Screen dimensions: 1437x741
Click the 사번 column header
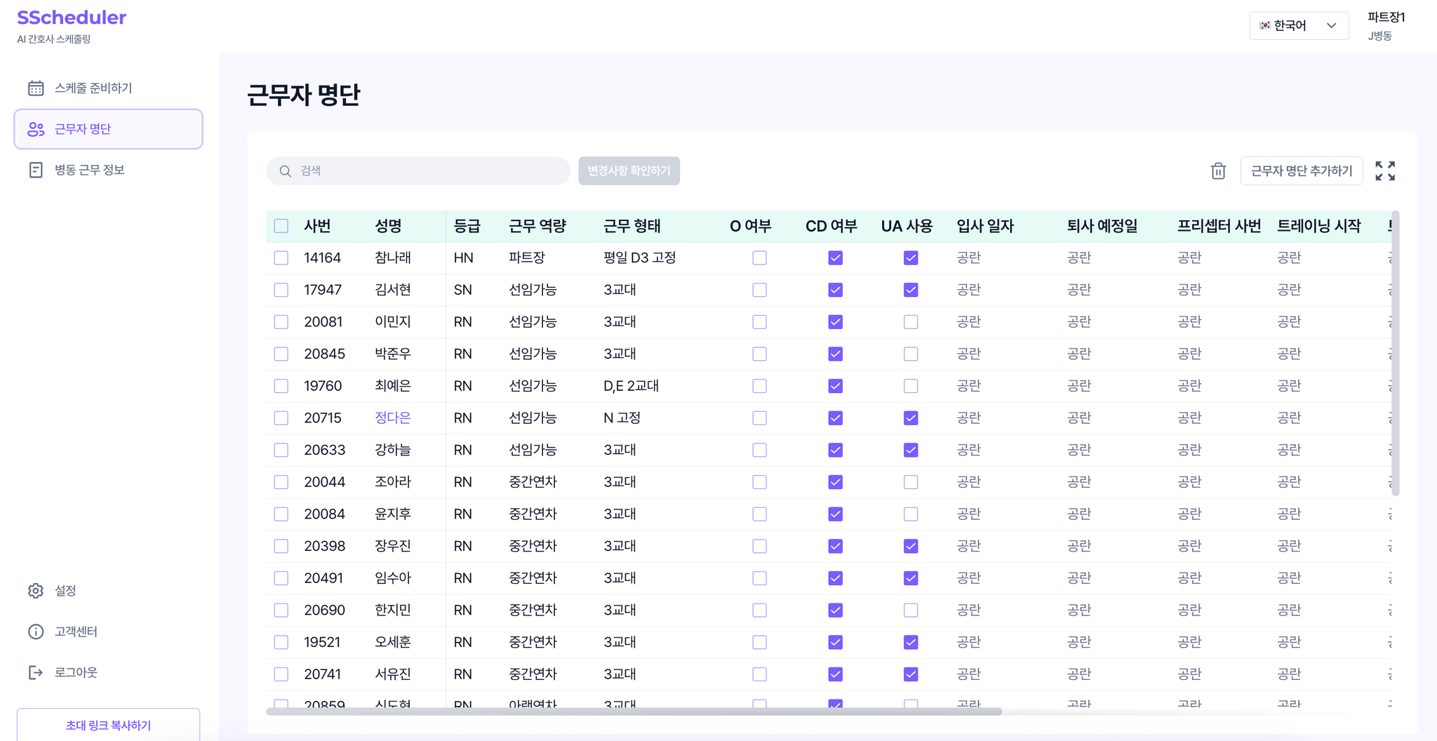(x=317, y=226)
